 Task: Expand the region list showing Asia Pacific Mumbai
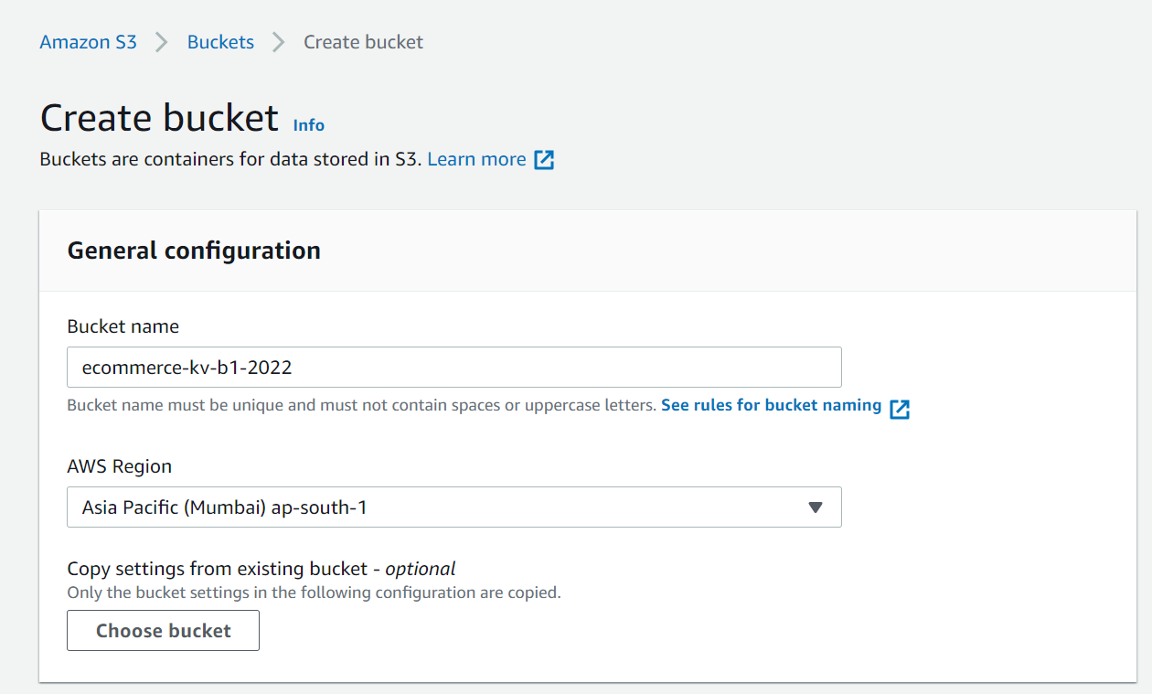click(x=454, y=507)
